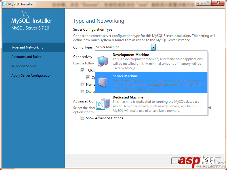Open the Config Type dropdown arrow
227x170 pixels.
(153, 47)
